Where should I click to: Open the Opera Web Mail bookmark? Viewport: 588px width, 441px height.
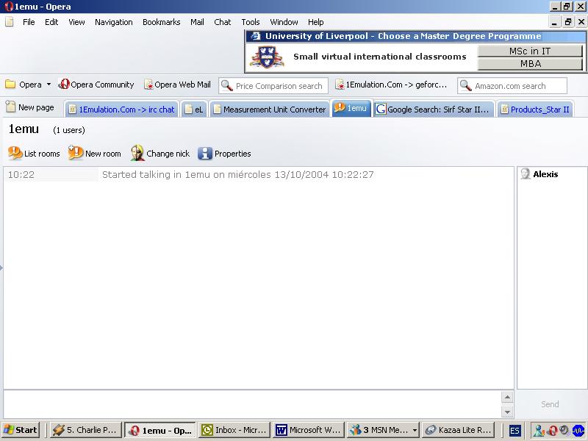(x=177, y=85)
